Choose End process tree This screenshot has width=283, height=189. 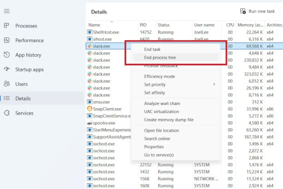tap(175, 58)
